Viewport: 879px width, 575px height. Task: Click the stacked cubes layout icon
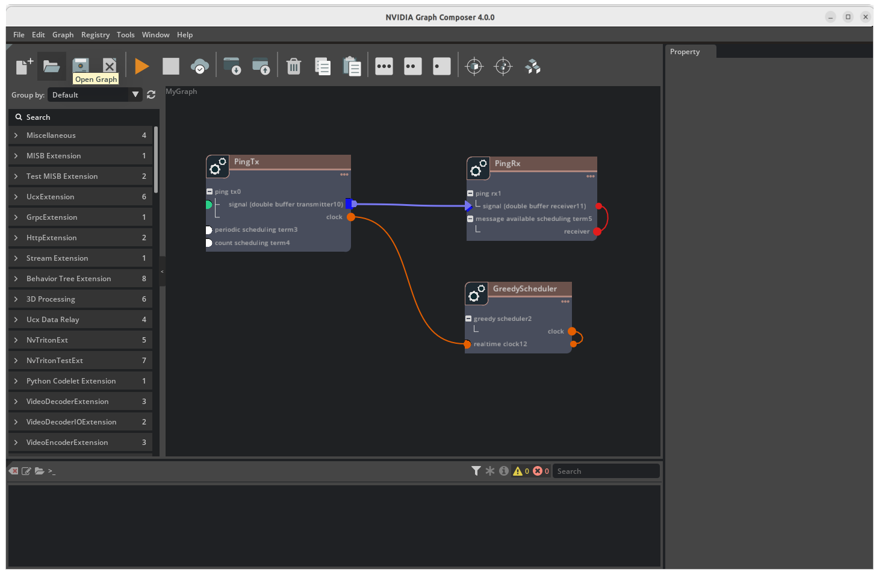tap(533, 66)
